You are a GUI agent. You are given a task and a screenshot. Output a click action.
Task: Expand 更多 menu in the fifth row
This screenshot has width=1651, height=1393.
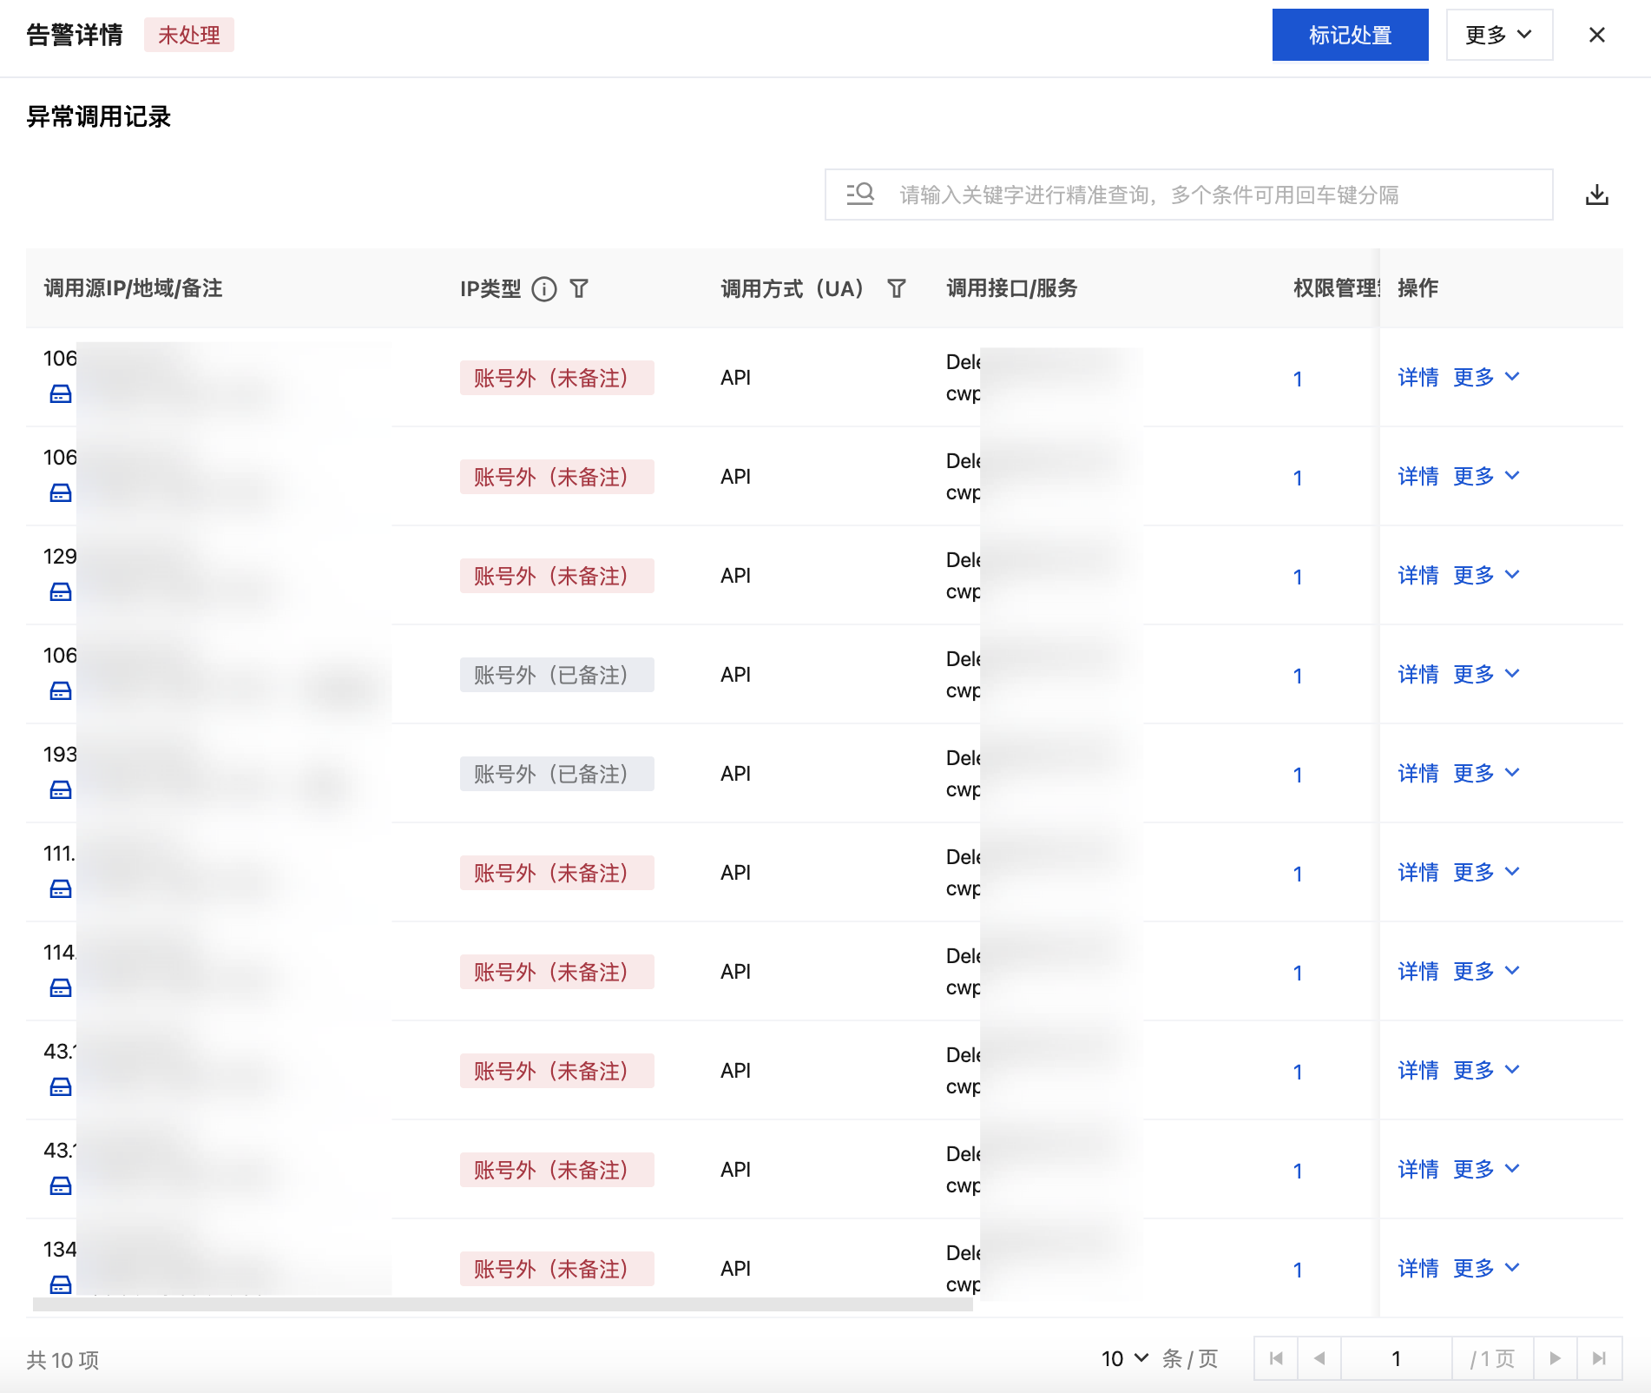[x=1486, y=773]
